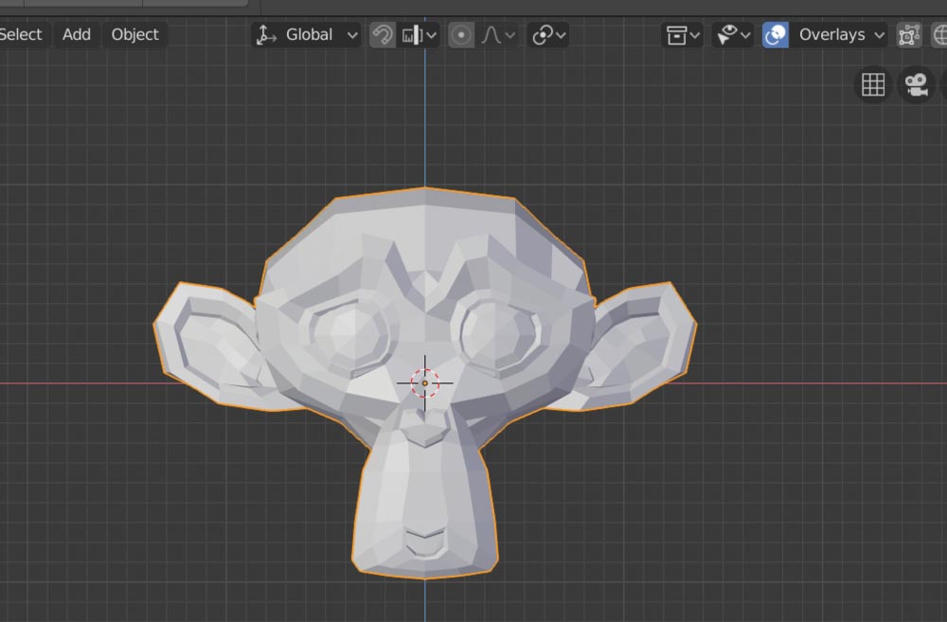Toggle camera view with camera icon
Image resolution: width=947 pixels, height=622 pixels.
(916, 84)
